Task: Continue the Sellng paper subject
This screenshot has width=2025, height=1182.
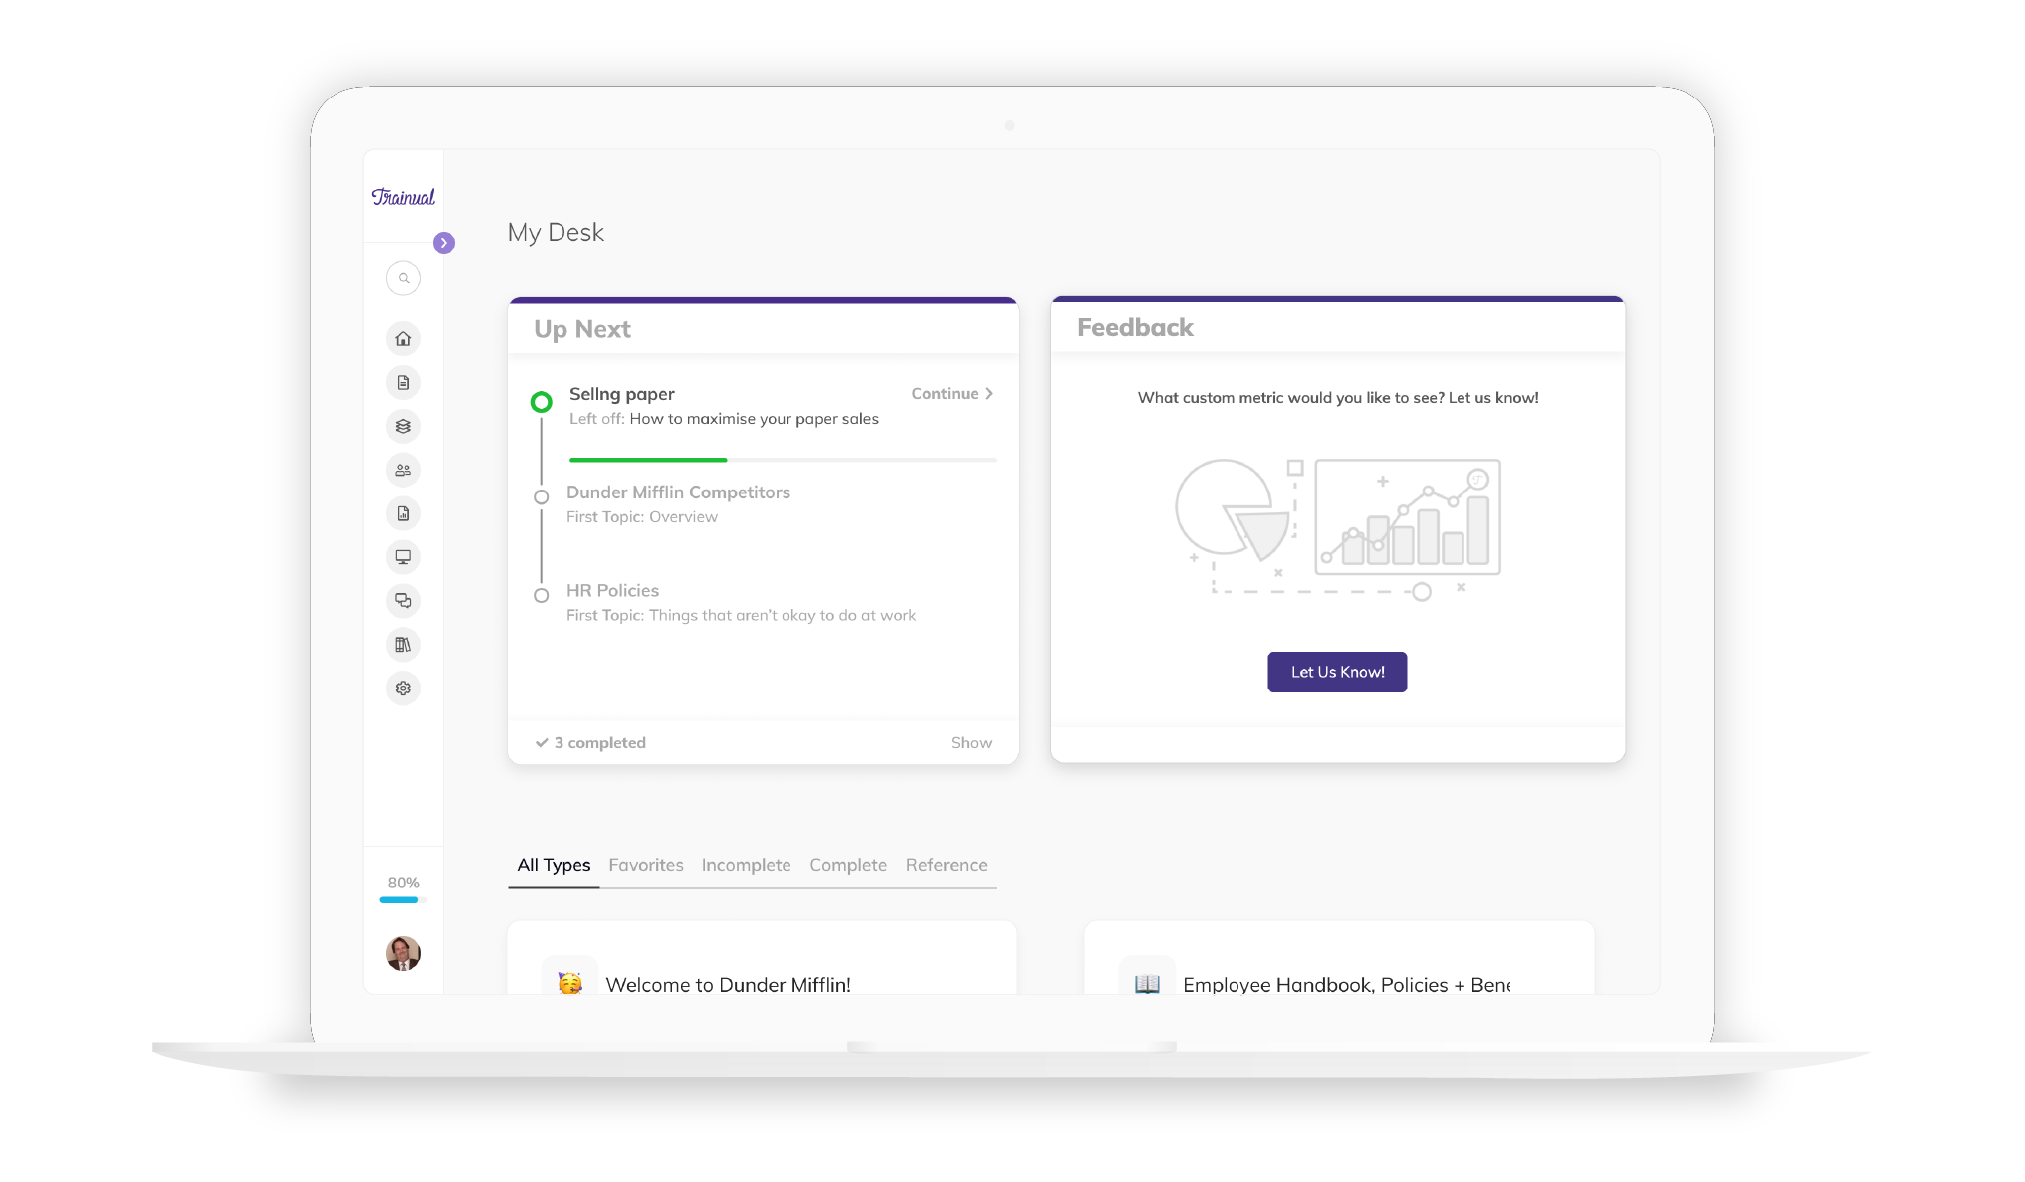Action: [950, 393]
